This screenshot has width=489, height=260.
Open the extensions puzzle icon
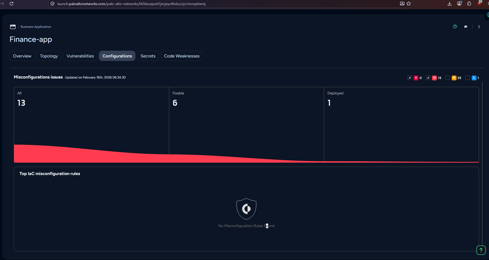click(x=469, y=4)
